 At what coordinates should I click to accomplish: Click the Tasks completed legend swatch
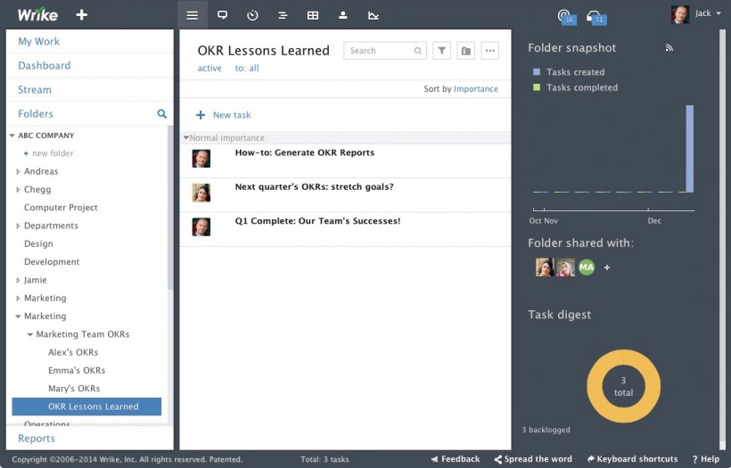(x=537, y=87)
